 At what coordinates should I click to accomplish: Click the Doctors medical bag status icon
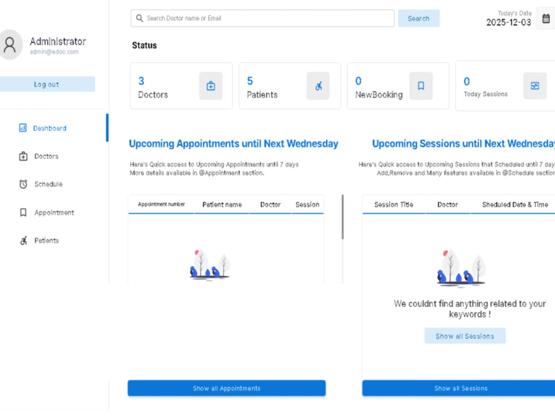click(x=210, y=85)
